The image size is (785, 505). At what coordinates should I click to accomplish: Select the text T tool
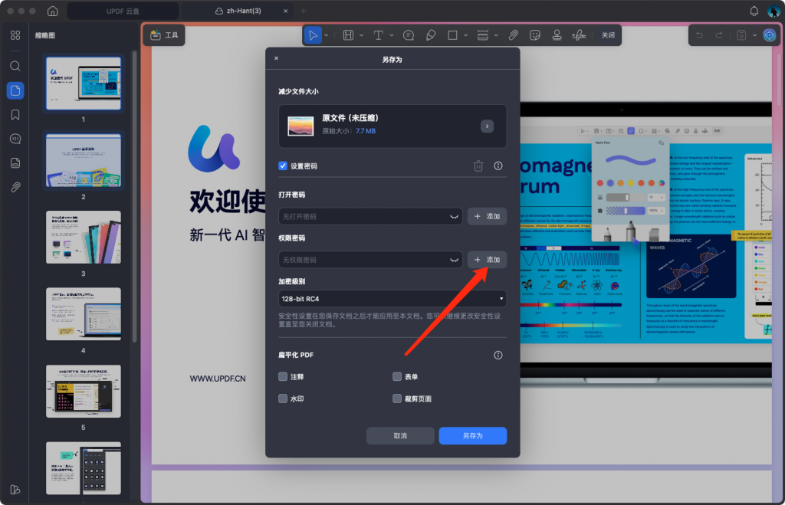click(x=379, y=35)
